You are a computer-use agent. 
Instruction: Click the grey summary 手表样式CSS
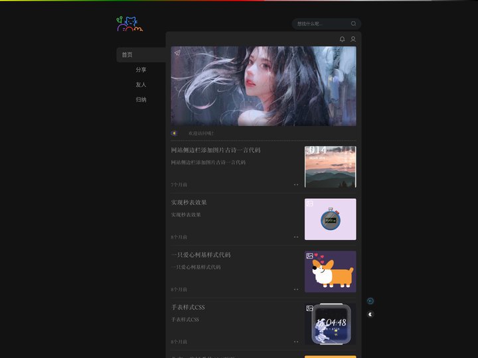click(185, 320)
